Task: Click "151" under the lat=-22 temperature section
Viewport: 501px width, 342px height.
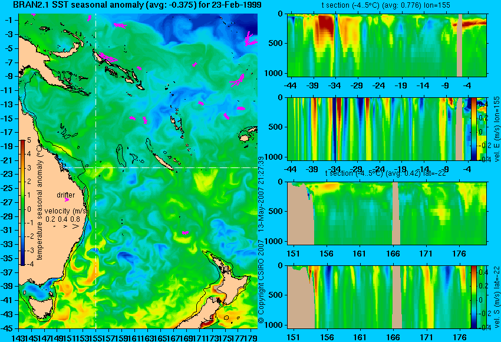Action: (293, 254)
